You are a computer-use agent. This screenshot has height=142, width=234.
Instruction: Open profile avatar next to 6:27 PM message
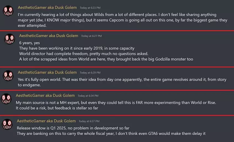pos(9,39)
